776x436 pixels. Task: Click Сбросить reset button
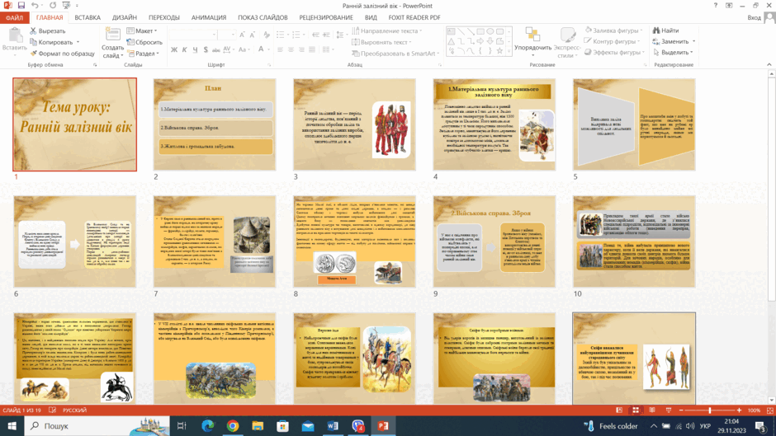click(144, 42)
